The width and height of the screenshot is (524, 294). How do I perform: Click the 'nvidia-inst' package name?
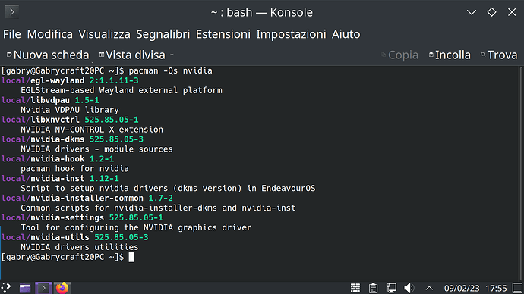click(58, 178)
